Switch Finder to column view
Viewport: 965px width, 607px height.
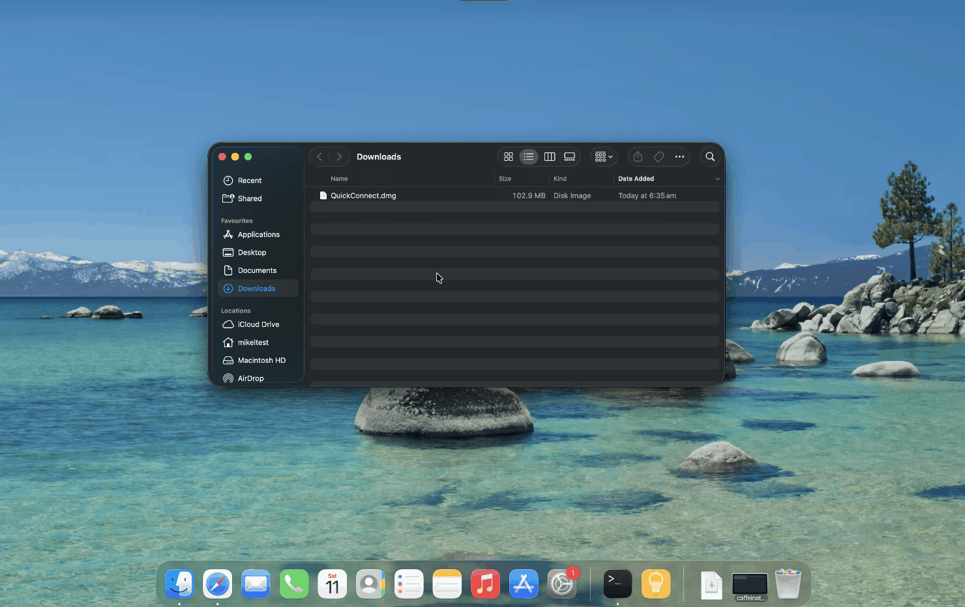click(550, 157)
